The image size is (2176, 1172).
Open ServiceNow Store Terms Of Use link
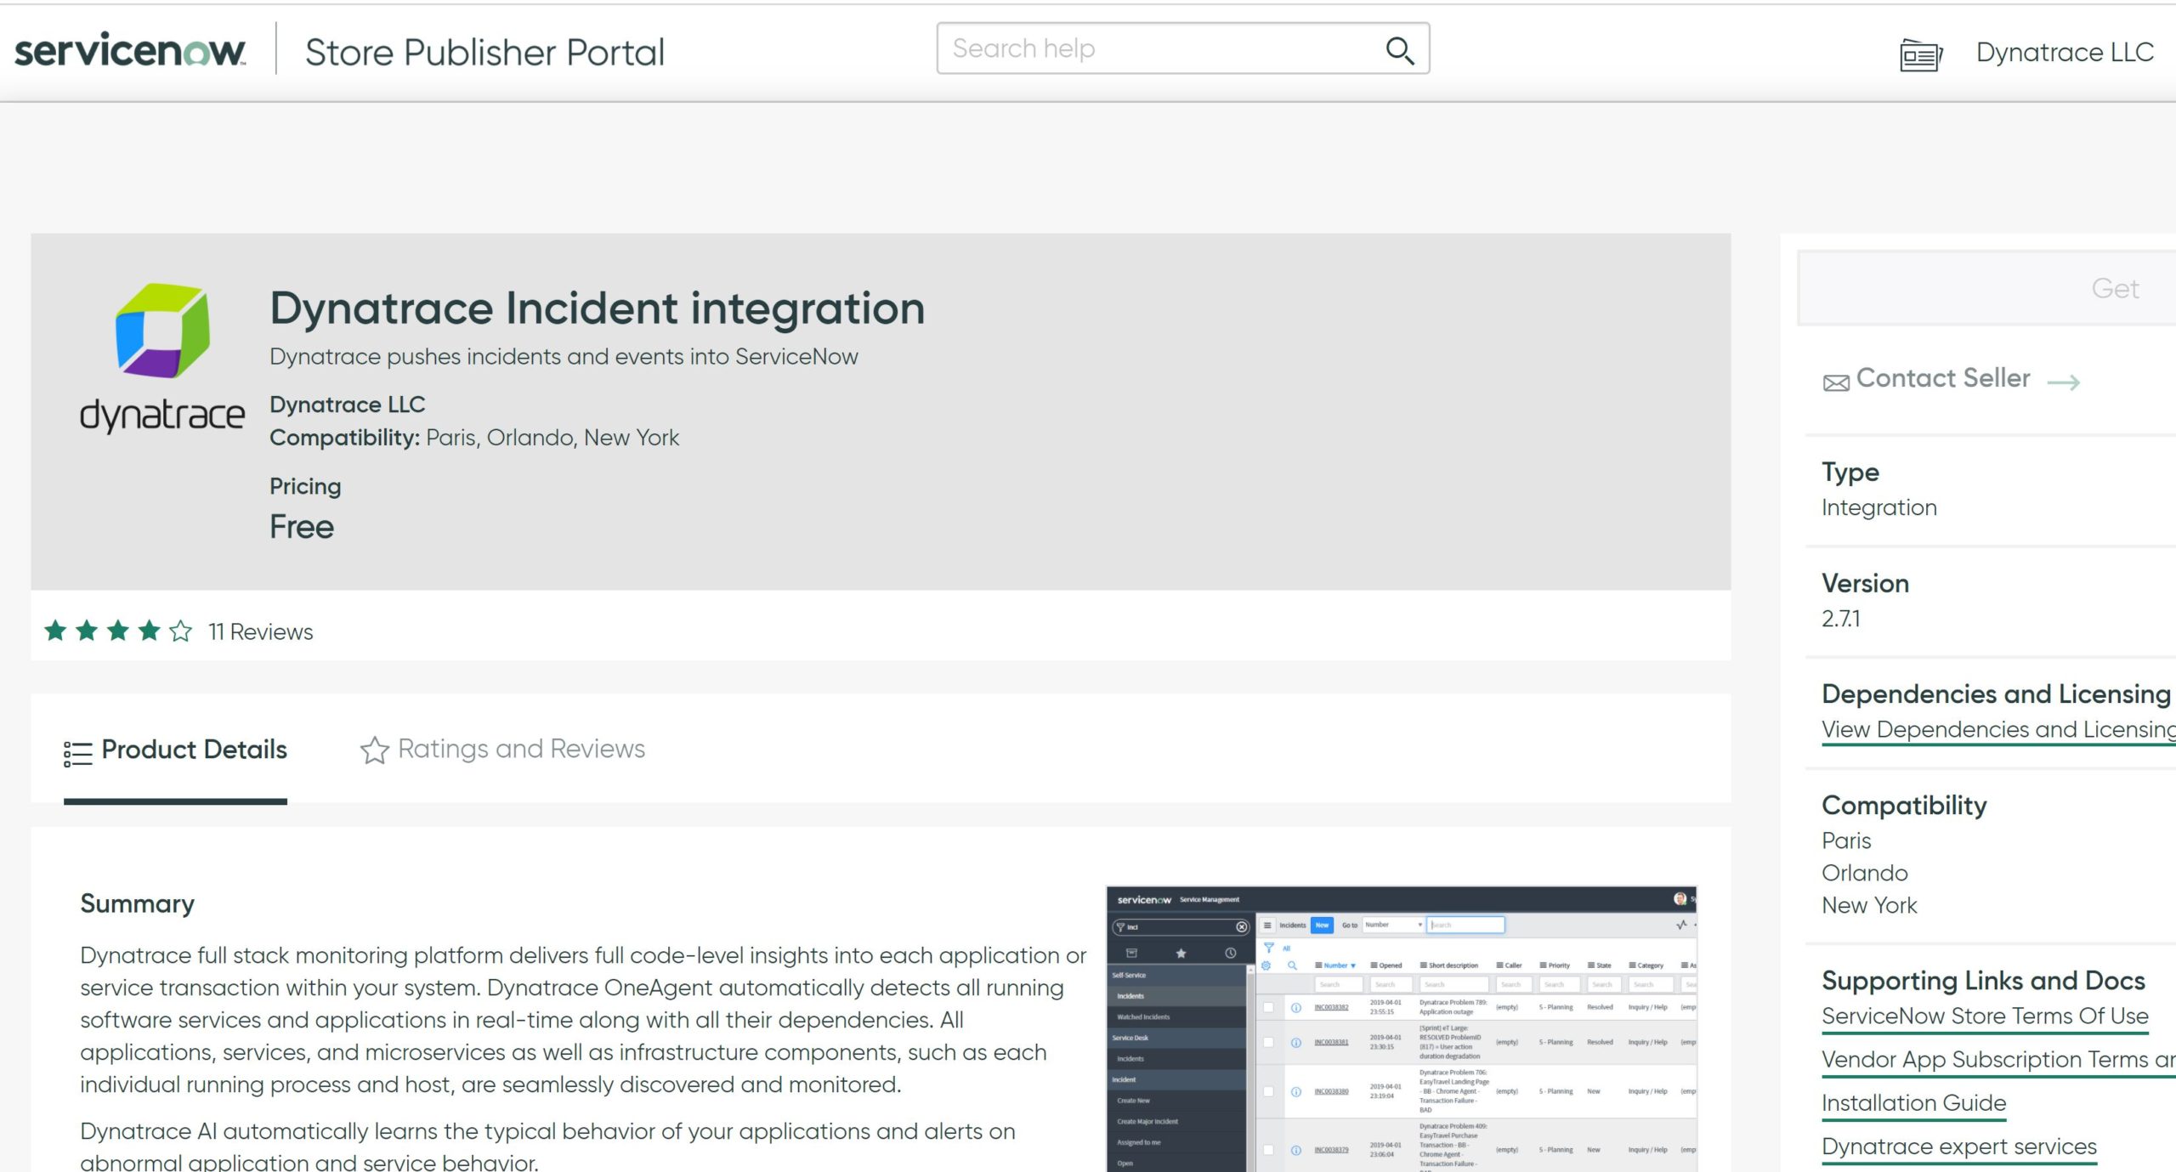click(x=1985, y=1016)
